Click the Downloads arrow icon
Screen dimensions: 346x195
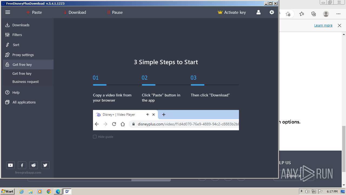tap(7, 25)
